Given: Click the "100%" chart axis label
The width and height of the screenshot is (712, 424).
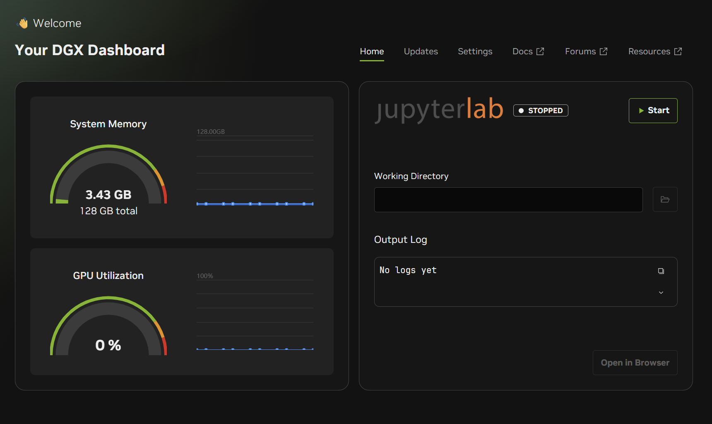Looking at the screenshot, I should 205,276.
